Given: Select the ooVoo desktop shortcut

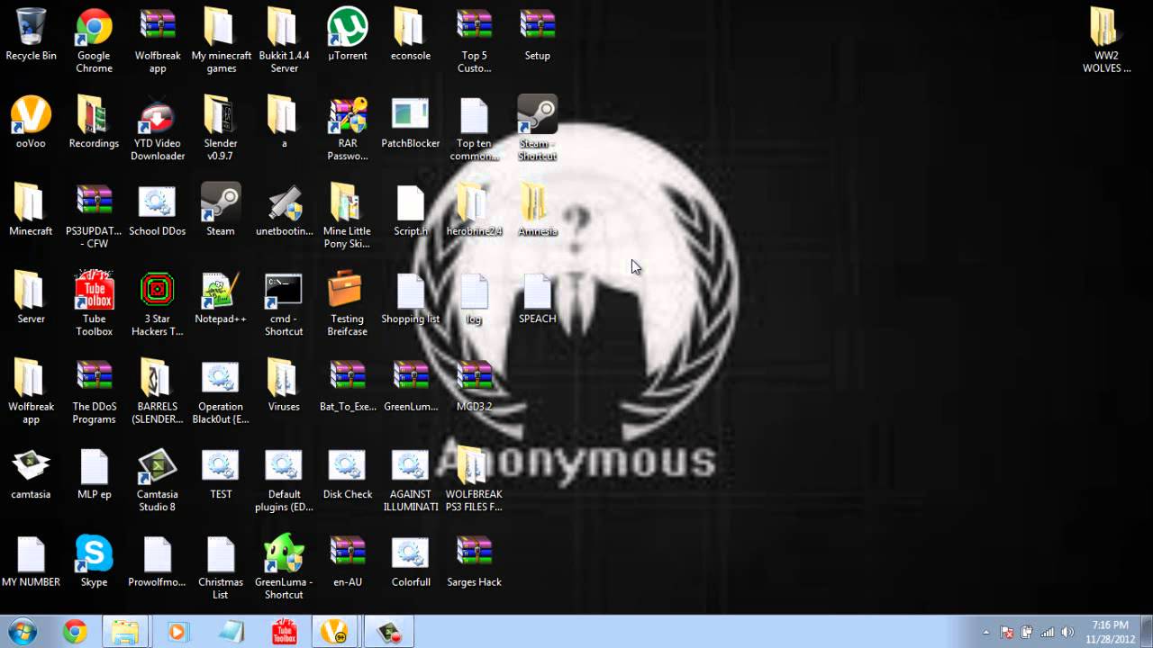Looking at the screenshot, I should (31, 122).
